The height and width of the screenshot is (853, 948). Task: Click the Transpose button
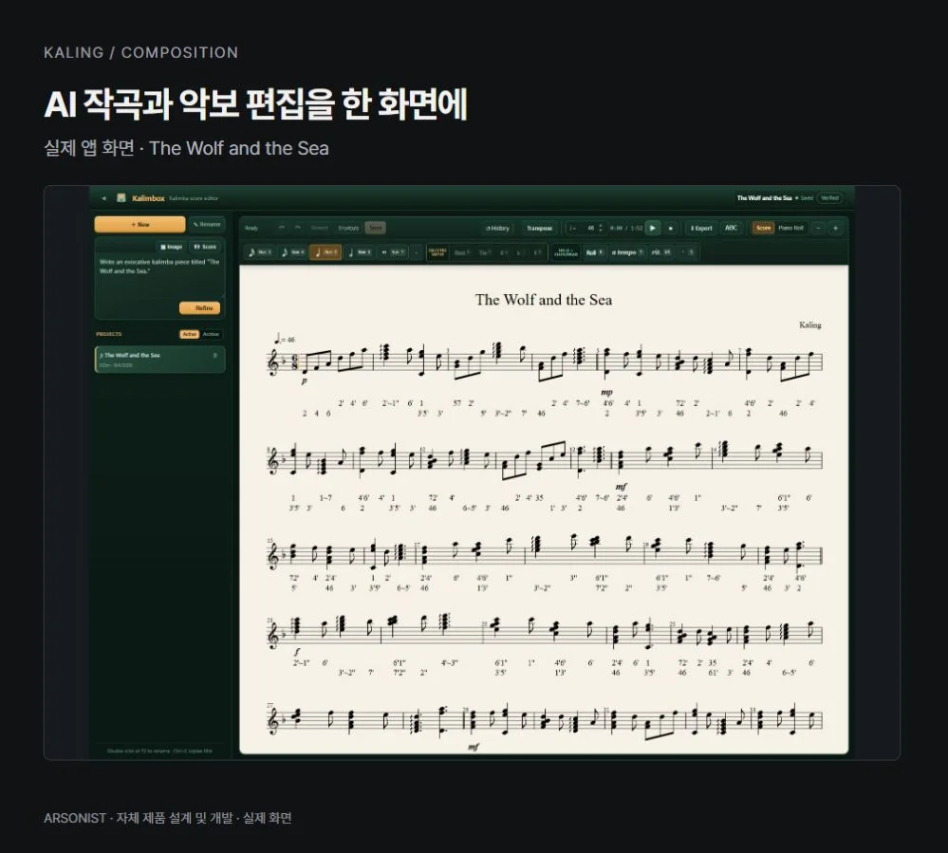tap(539, 229)
